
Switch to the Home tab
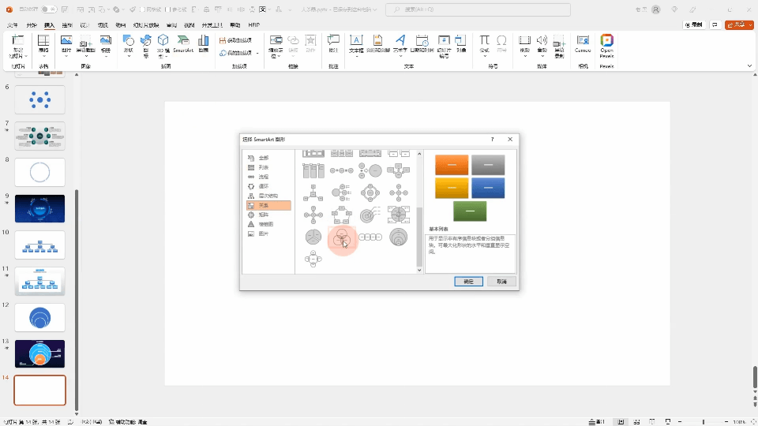(x=32, y=25)
